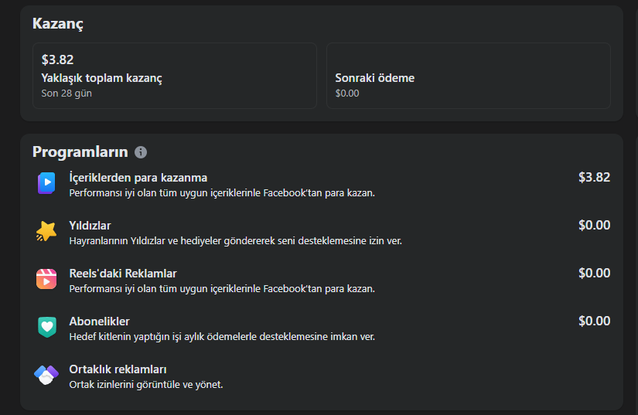This screenshot has height=415, width=638.
Task: Click the Kazanç section heading
Action: pos(58,24)
